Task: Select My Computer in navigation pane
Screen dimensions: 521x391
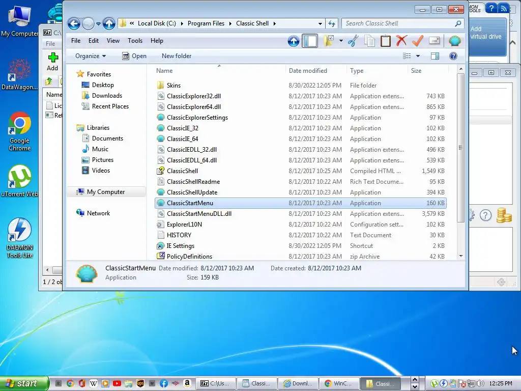Action: coord(106,192)
